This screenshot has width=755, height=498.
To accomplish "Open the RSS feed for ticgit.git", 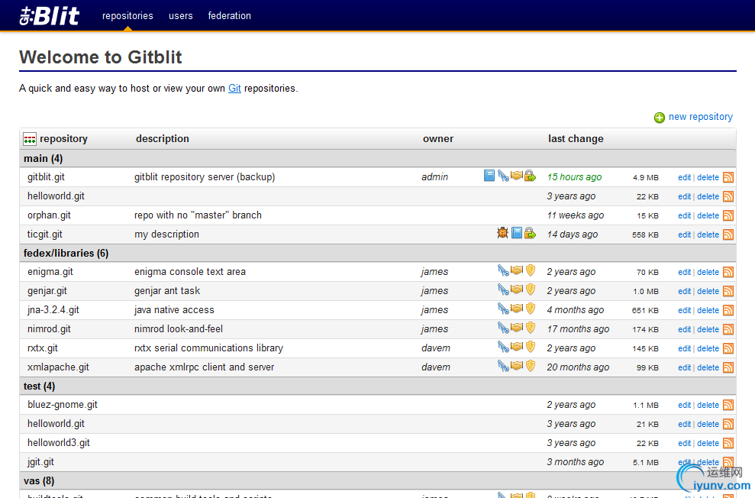I will pyautogui.click(x=728, y=234).
